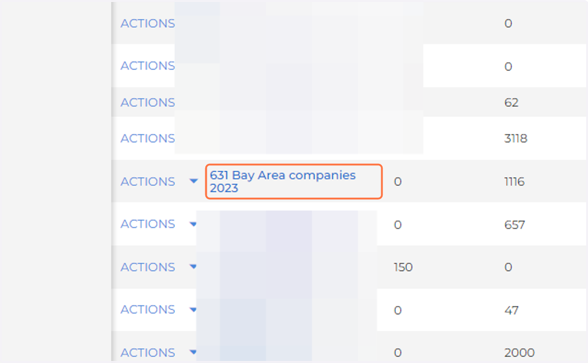Open the ACTIONS dropdown arrow in the 657 row

point(194,225)
